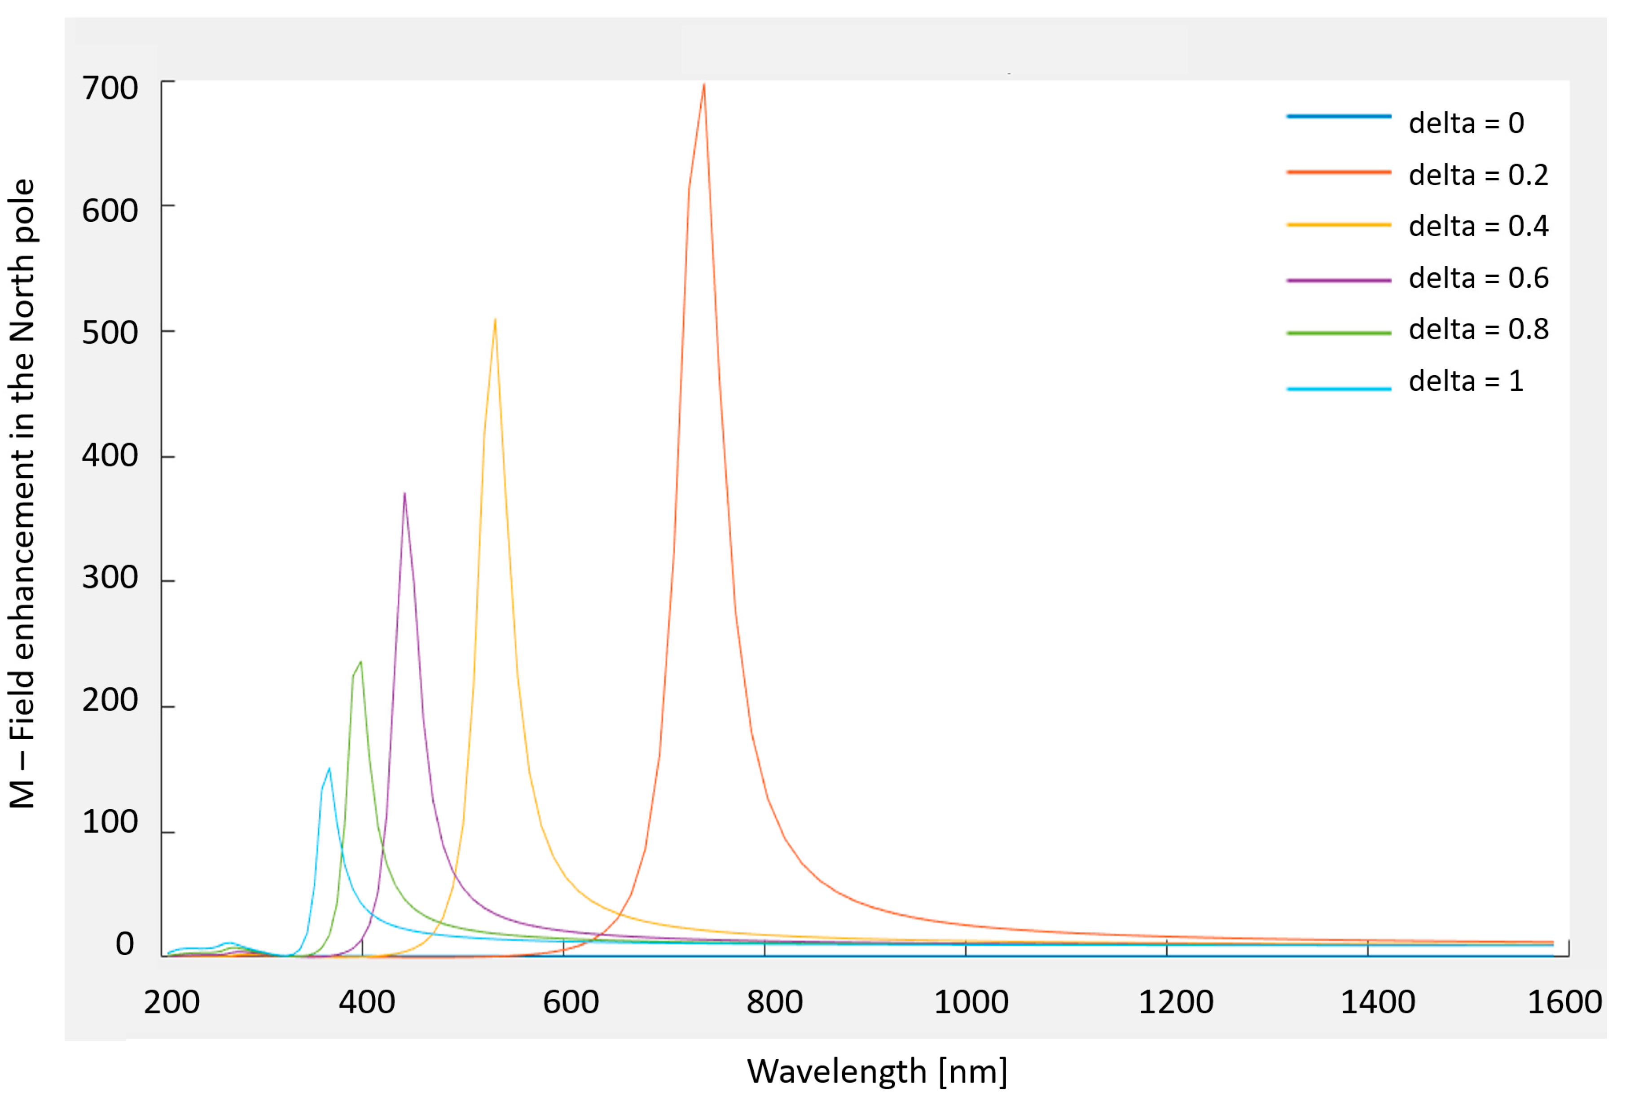Click the peak of the cyan curve
This screenshot has height=1097, width=1630.
329,769
